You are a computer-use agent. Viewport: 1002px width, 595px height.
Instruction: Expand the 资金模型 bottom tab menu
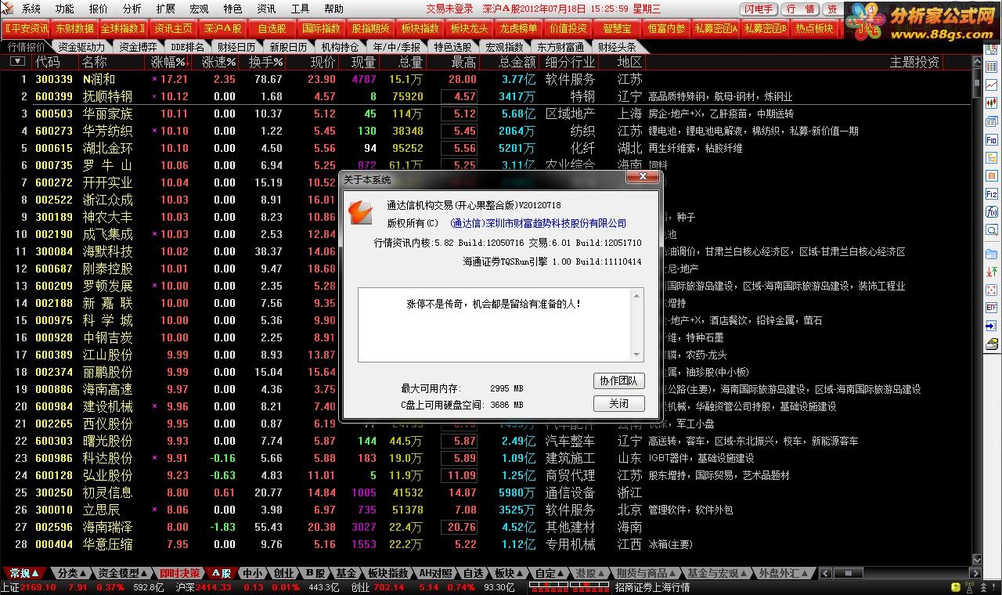122,573
